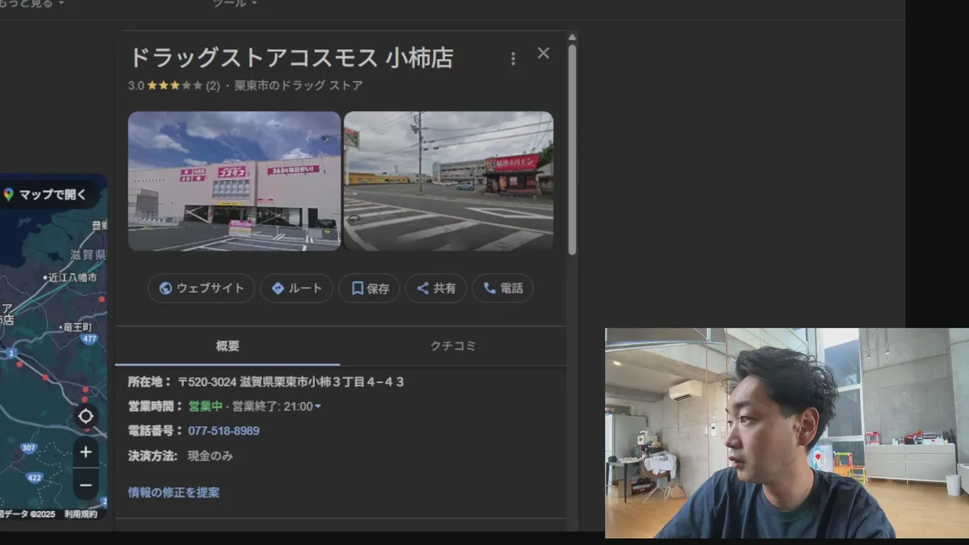Open the ツール dropdown
Image resolution: width=969 pixels, height=545 pixels.
[x=235, y=4]
